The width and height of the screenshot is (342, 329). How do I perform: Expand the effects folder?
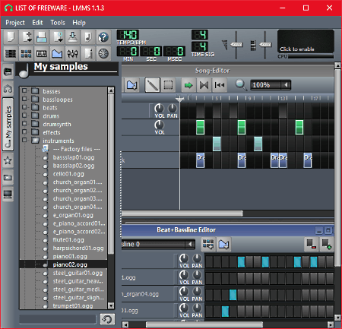click(24, 131)
